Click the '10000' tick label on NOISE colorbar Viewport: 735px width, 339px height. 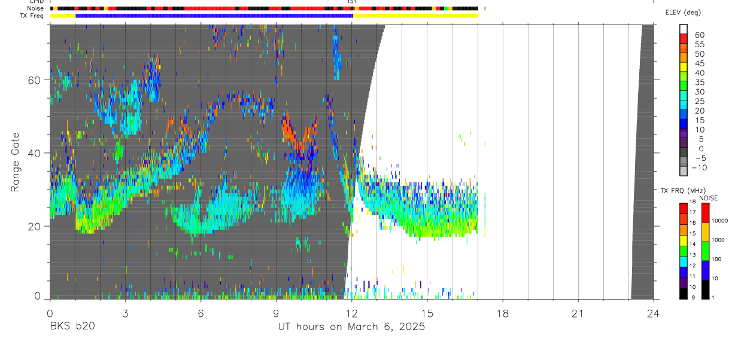click(x=721, y=221)
